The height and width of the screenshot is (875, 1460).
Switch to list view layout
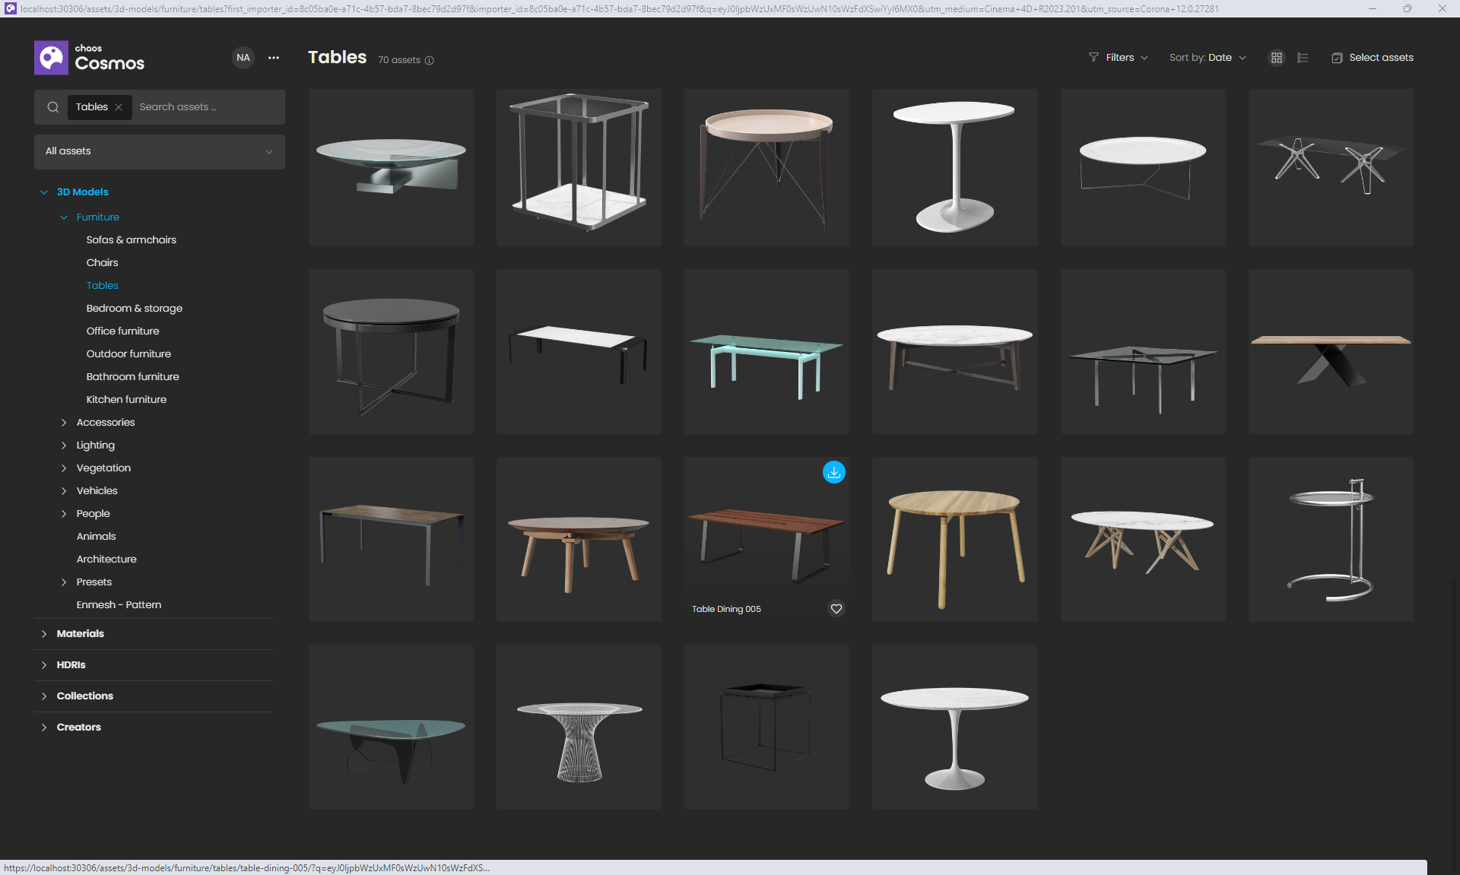(x=1303, y=58)
